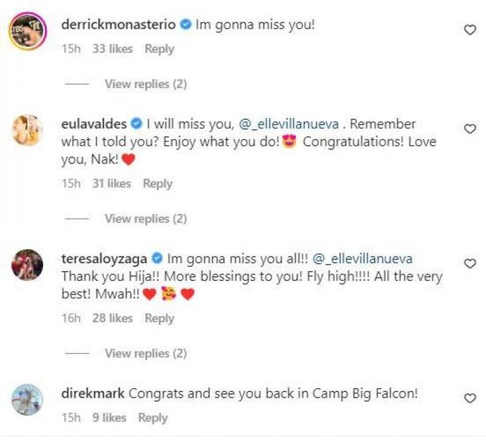
Task: Reply to derrickmonasterio's comment
Action: point(159,49)
